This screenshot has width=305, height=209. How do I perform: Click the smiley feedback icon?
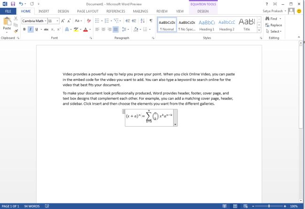(299, 11)
